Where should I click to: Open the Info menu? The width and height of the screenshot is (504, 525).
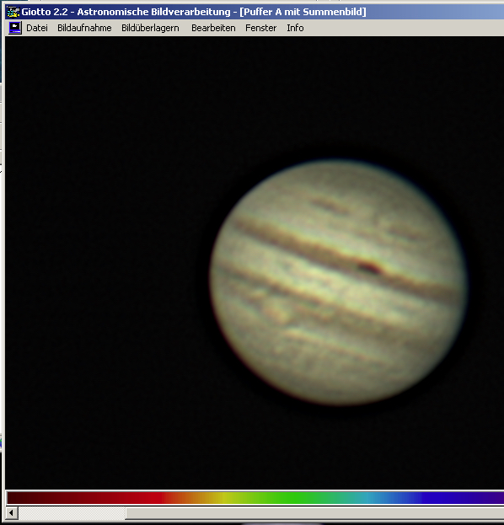click(295, 28)
